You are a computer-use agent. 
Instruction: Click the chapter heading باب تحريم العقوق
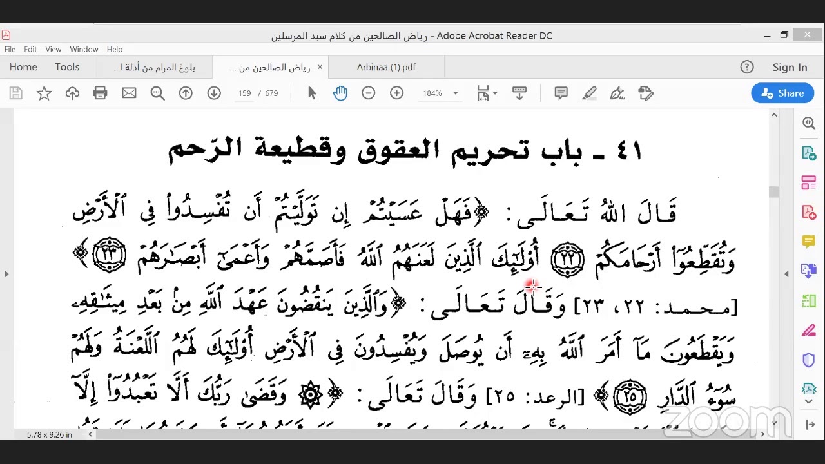(x=405, y=151)
